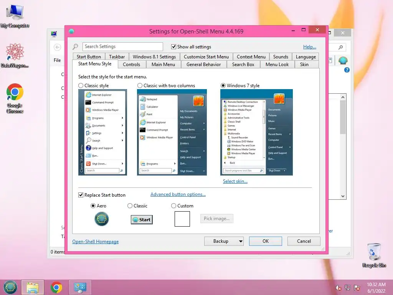Click the shell icon in background window toolbar
Image resolution: width=393 pixels, height=295 pixels.
point(343,60)
